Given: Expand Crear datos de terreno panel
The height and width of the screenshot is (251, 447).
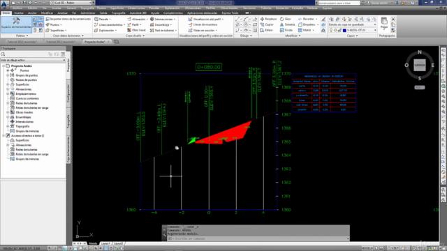Looking at the screenshot, I should (x=68, y=36).
